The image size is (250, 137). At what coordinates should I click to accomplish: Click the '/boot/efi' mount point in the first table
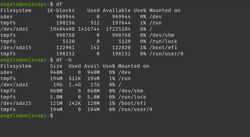coord(163,48)
